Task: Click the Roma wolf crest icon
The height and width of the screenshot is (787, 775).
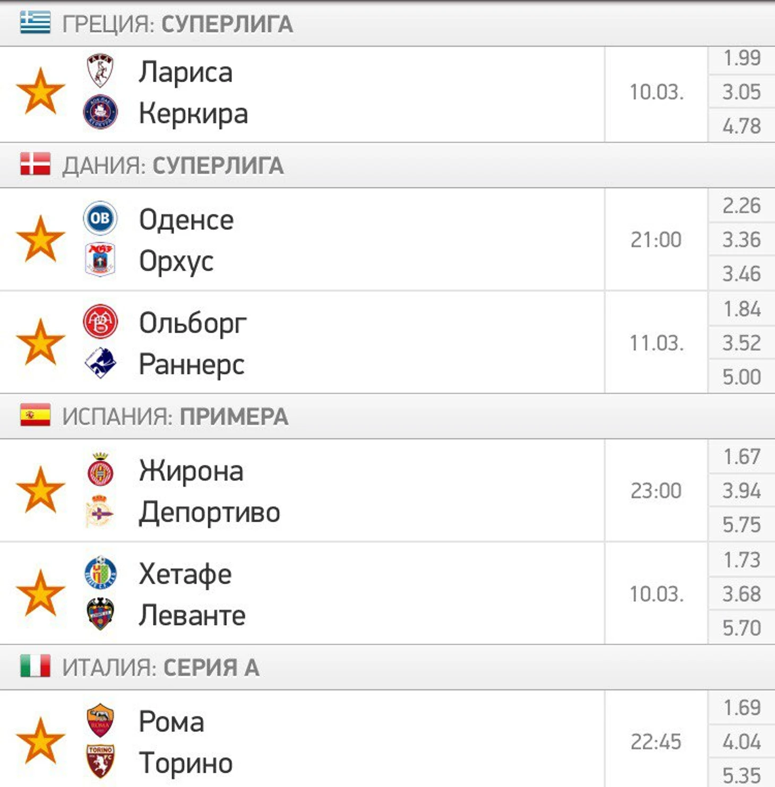Action: [100, 720]
